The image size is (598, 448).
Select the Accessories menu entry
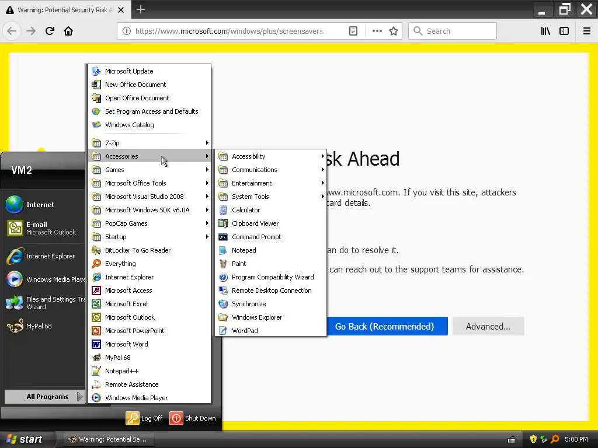(x=149, y=156)
